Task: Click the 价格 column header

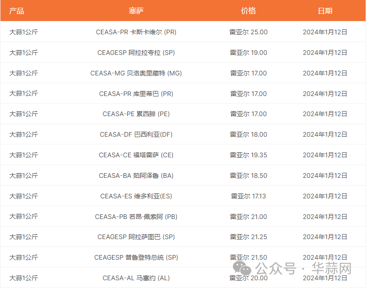Action: [x=248, y=11]
